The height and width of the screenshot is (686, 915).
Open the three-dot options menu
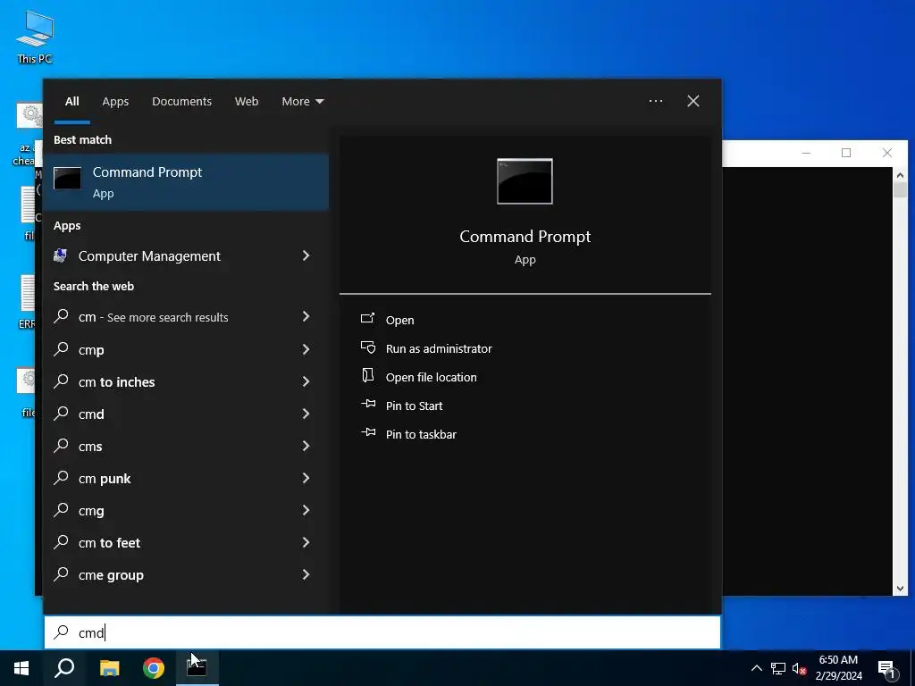tap(655, 102)
